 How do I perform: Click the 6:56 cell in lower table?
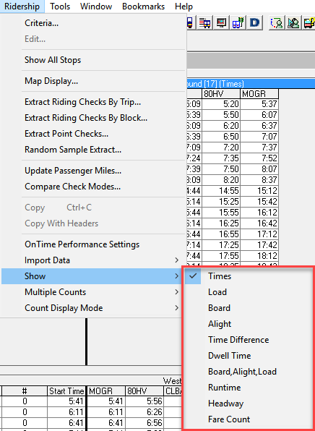[x=144, y=423]
